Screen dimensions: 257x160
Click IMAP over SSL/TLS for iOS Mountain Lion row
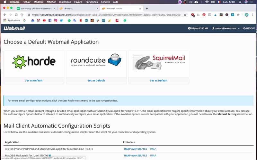pos(136,149)
